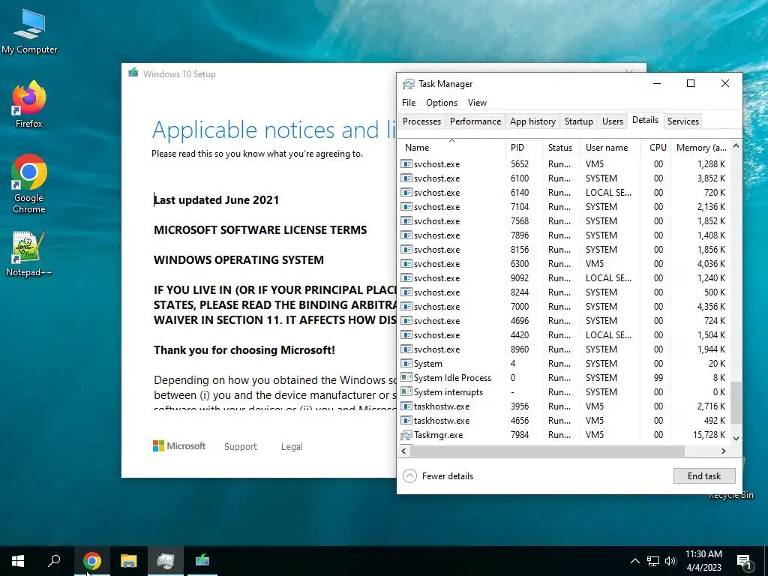The image size is (768, 576).
Task: Select svchost.exe row with PID 4420
Action: [564, 335]
